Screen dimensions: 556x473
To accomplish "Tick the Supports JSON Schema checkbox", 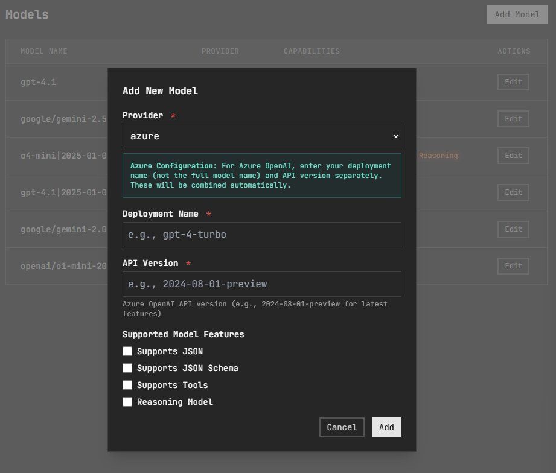I will click(127, 368).
